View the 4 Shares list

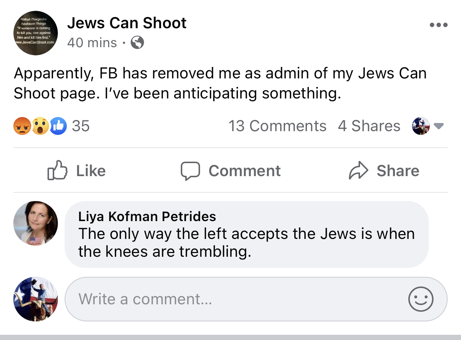click(369, 126)
